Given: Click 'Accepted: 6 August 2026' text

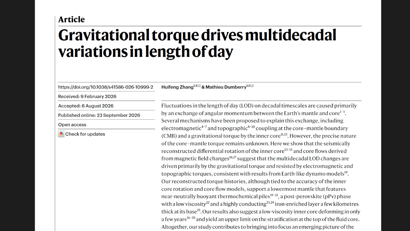Looking at the screenshot, I should click(86, 106).
